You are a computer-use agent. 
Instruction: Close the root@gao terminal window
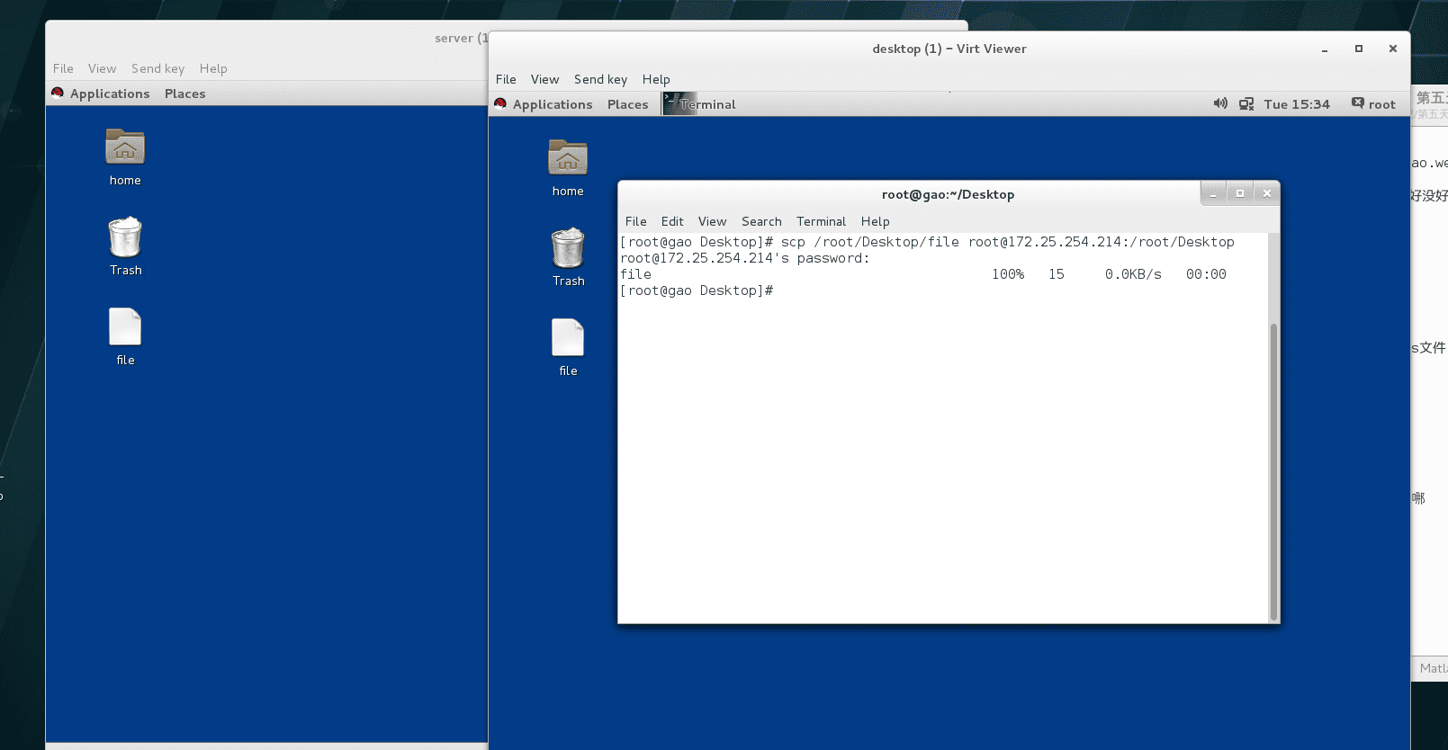pyautogui.click(x=1267, y=193)
